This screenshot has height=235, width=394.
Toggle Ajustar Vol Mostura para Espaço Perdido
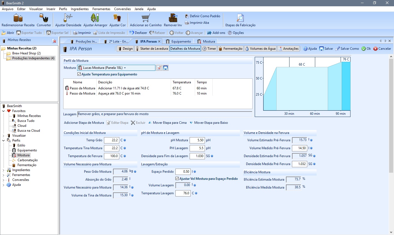[177, 179]
